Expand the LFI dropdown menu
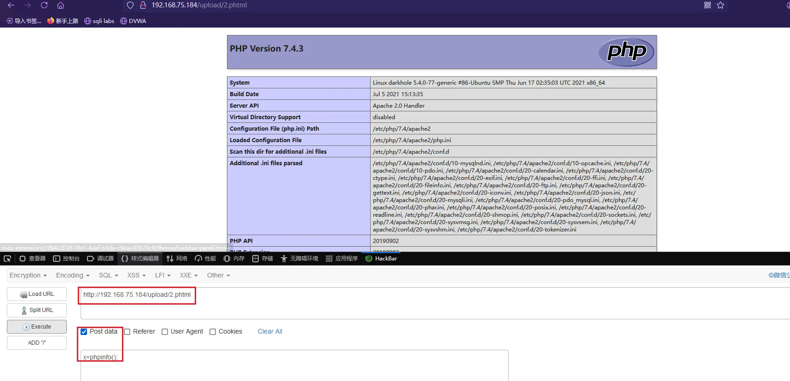This screenshot has height=381, width=790. [163, 275]
